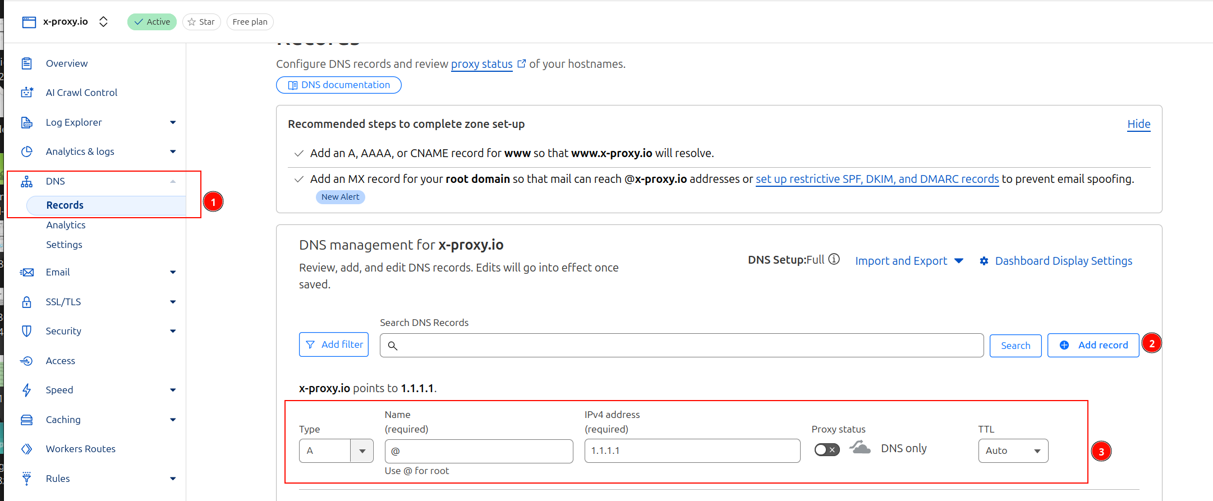Hide the recommended steps panel

(x=1138, y=124)
